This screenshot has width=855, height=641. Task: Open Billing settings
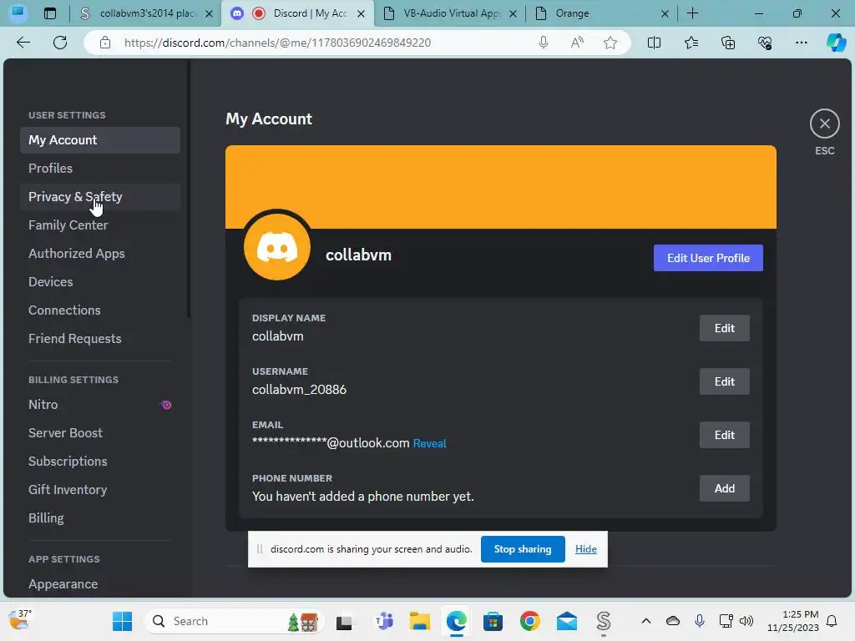click(100, 517)
